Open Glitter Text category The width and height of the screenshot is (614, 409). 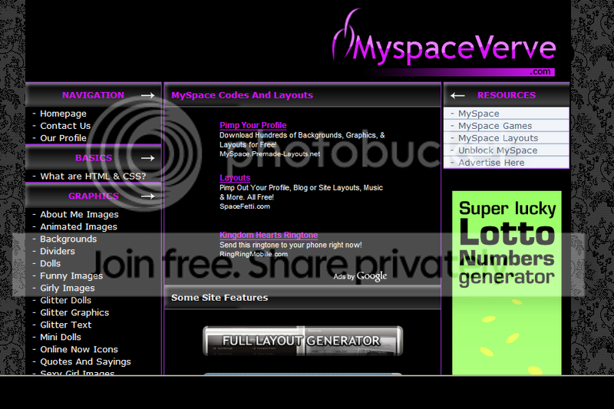pos(65,325)
